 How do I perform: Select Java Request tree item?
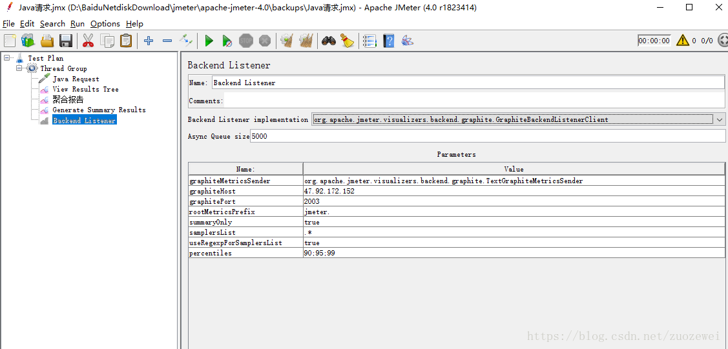pyautogui.click(x=76, y=79)
